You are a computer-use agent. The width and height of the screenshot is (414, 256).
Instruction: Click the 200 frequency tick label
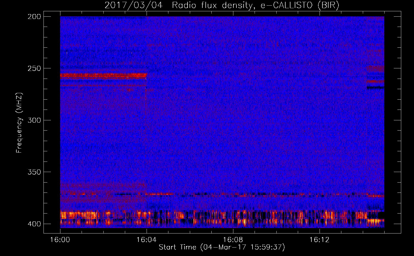pyautogui.click(x=34, y=17)
